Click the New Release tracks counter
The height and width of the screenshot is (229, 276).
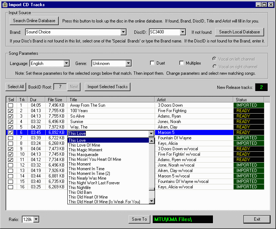click(x=262, y=87)
